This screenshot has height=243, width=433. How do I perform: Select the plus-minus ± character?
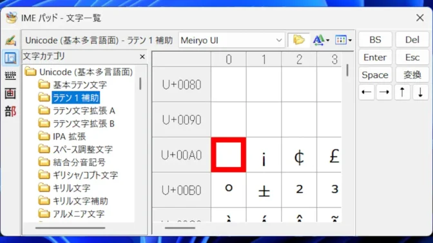pyautogui.click(x=264, y=190)
